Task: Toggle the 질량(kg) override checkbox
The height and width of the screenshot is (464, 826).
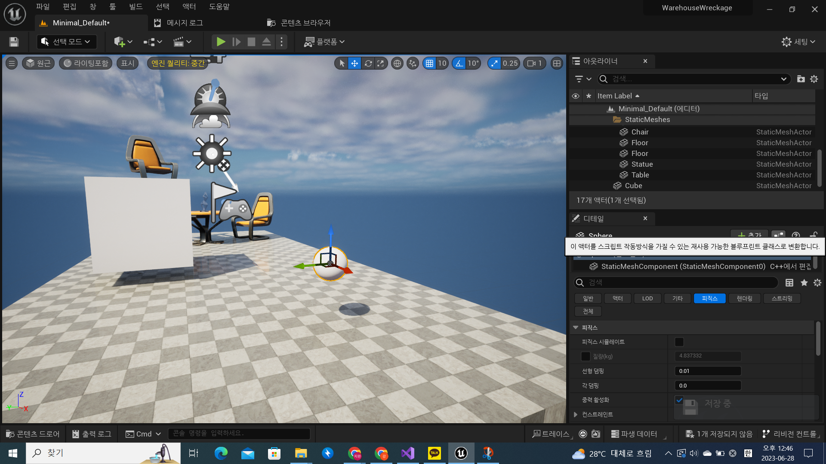Action: pyautogui.click(x=586, y=356)
